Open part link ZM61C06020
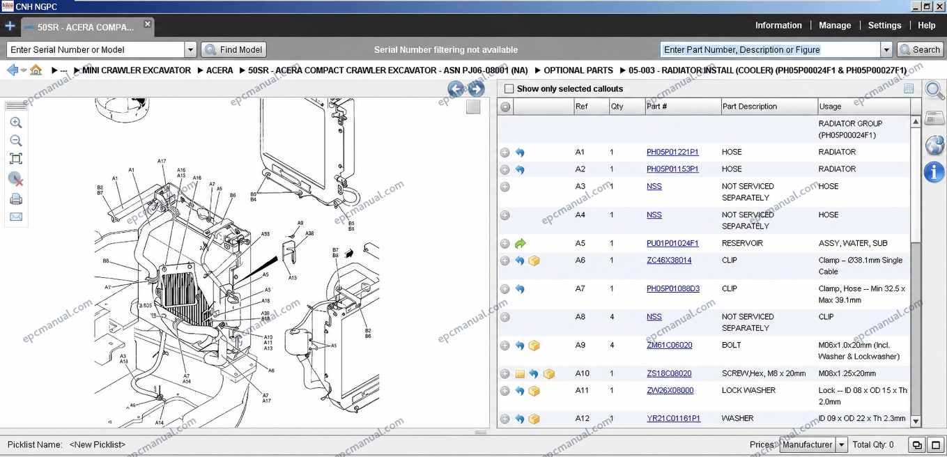 670,345
